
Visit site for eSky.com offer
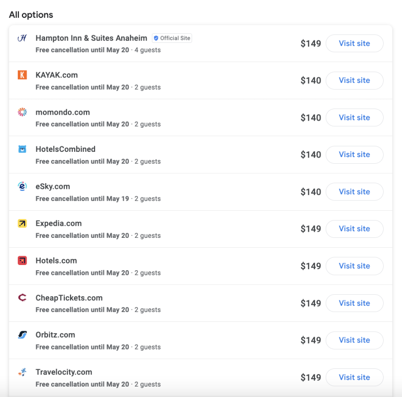tap(354, 191)
